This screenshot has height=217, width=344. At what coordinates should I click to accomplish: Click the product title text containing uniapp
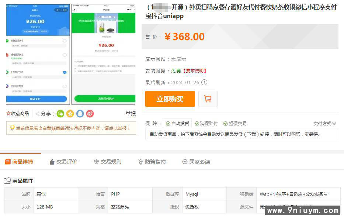coord(241,11)
